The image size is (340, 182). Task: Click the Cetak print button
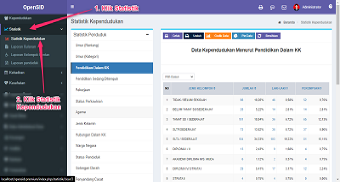[172, 36]
